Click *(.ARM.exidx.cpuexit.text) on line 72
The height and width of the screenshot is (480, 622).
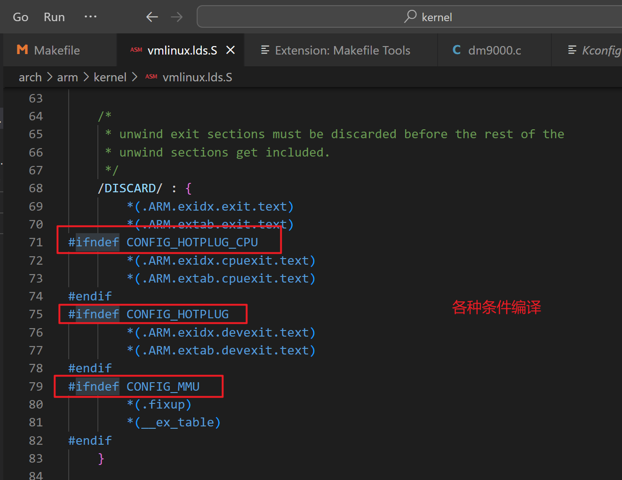click(x=221, y=261)
